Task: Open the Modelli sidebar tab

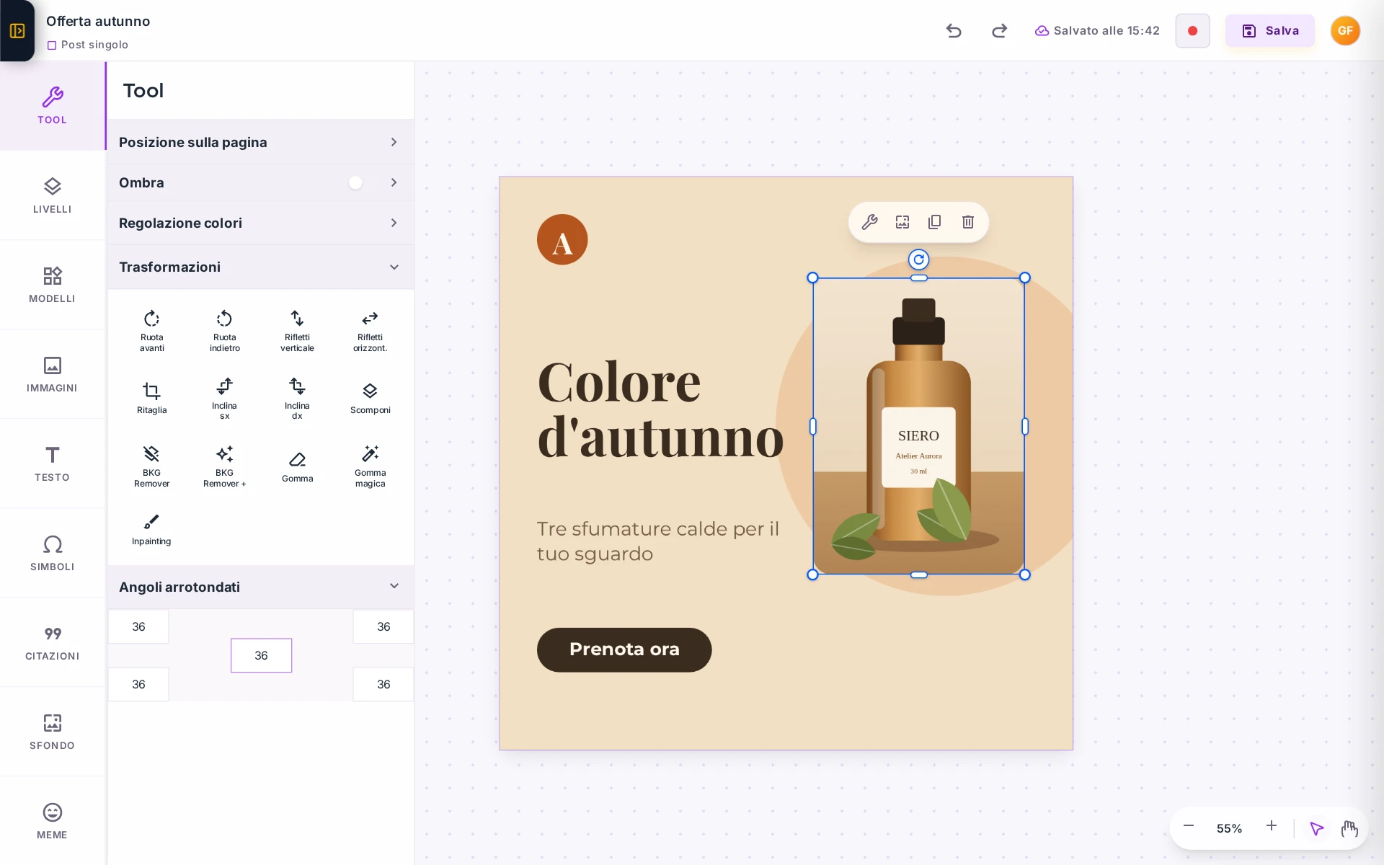Action: (x=52, y=285)
